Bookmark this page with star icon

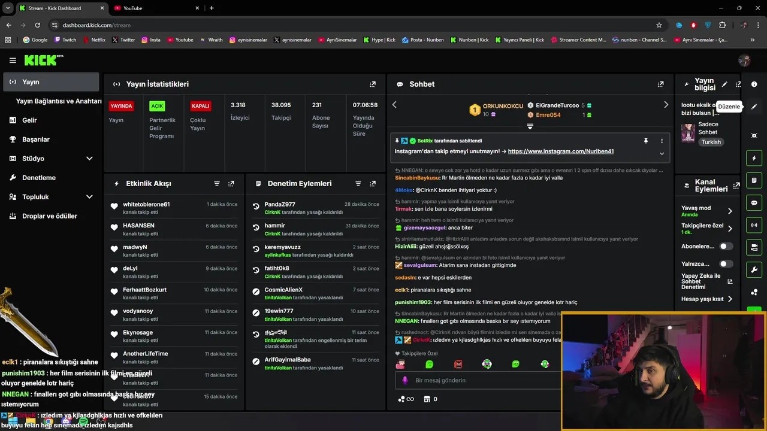pyautogui.click(x=659, y=25)
